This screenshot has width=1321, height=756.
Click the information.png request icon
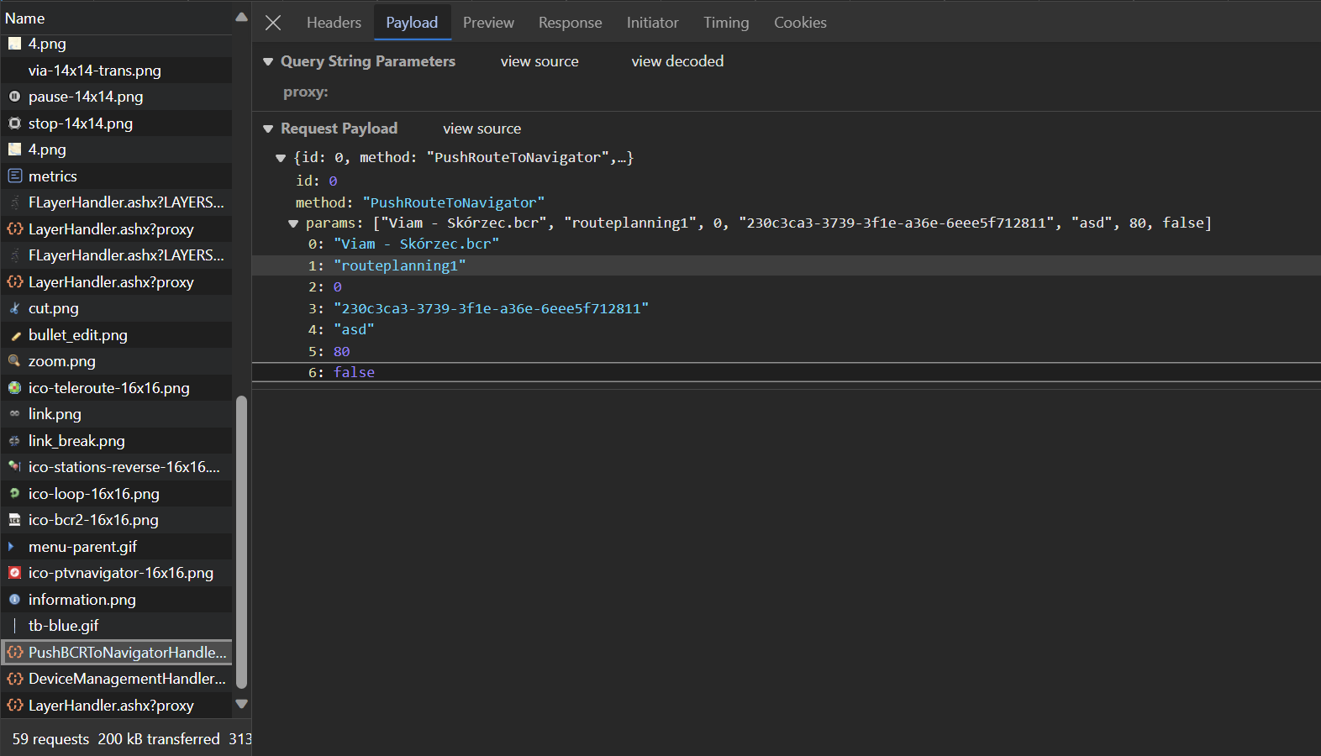(x=14, y=600)
